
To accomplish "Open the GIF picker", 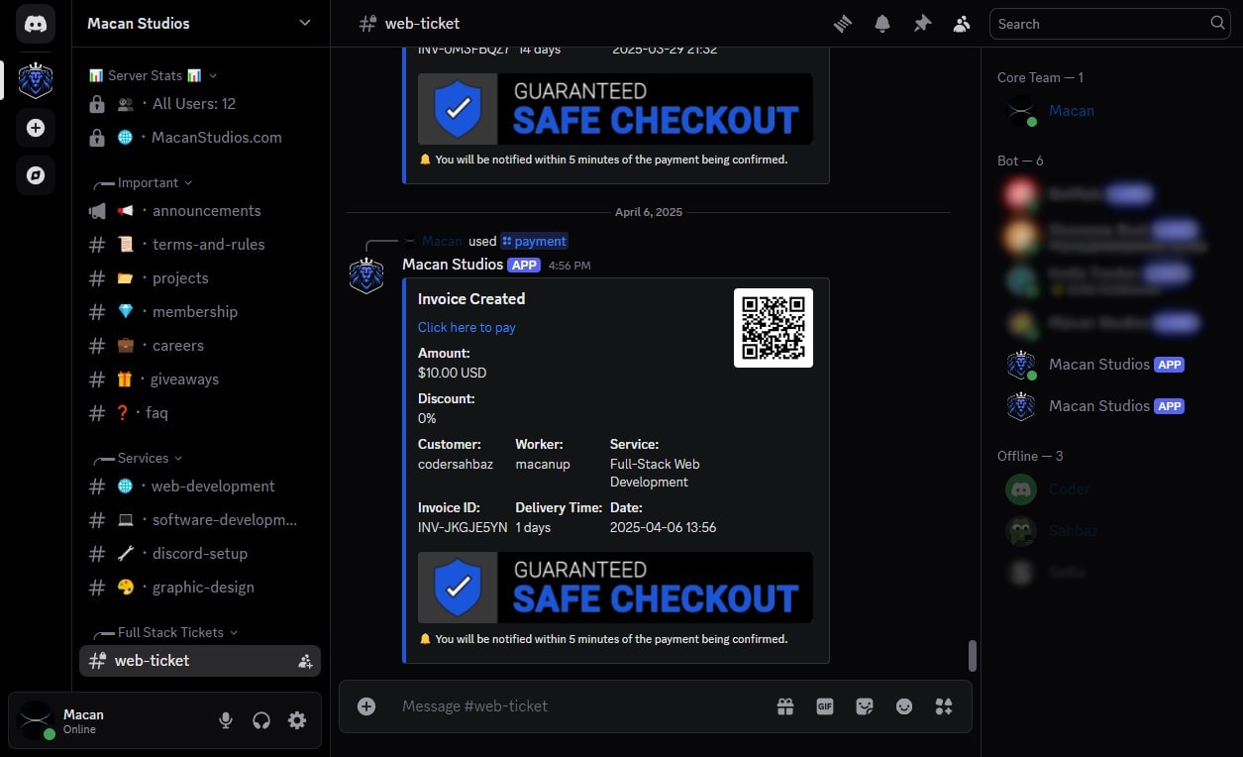I will coord(825,706).
